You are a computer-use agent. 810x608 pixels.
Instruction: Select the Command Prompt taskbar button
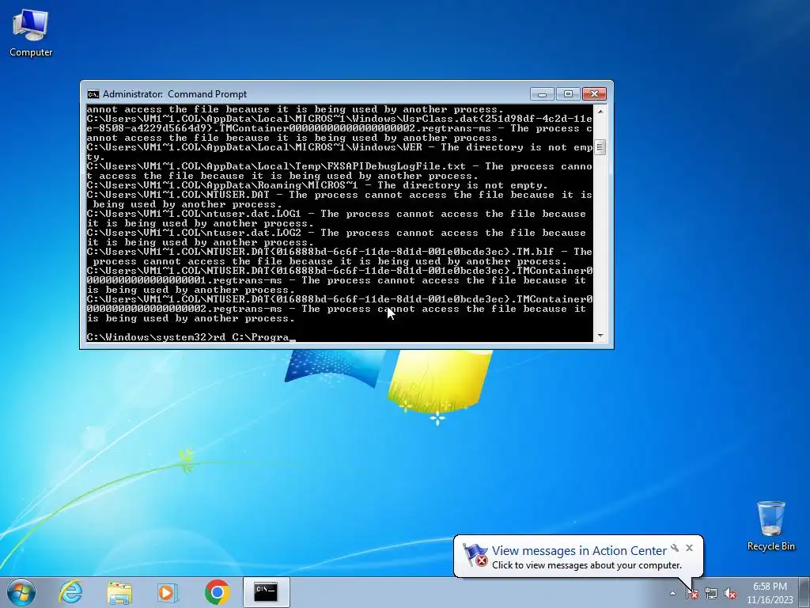point(266,592)
